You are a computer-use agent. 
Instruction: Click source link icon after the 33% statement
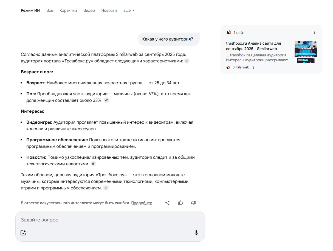pos(106,100)
